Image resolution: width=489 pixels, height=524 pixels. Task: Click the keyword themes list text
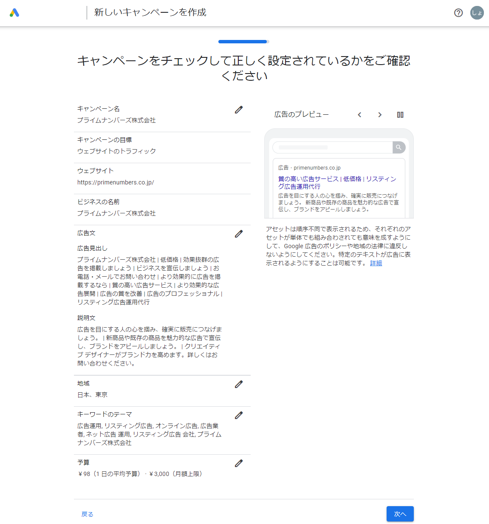149,434
